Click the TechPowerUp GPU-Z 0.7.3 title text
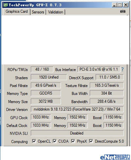 pyautogui.click(x=35, y=5)
